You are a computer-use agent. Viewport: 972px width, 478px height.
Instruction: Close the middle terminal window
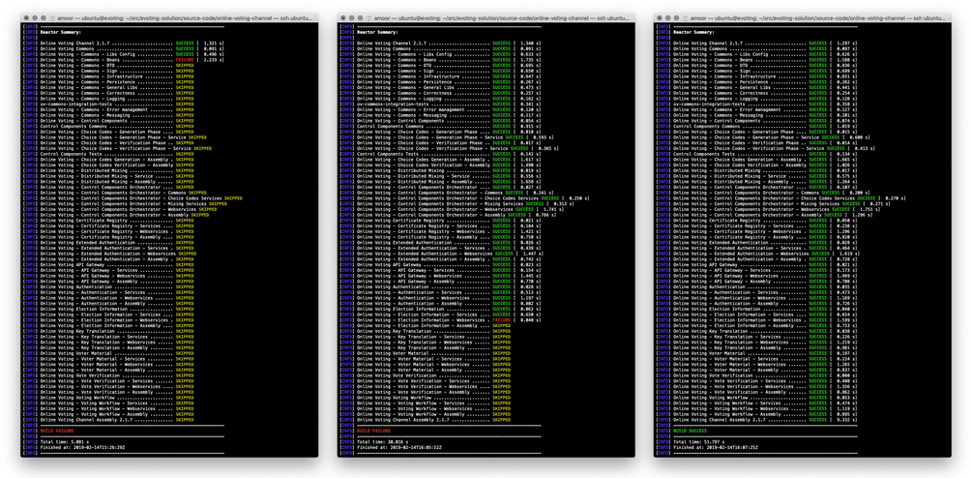click(343, 17)
